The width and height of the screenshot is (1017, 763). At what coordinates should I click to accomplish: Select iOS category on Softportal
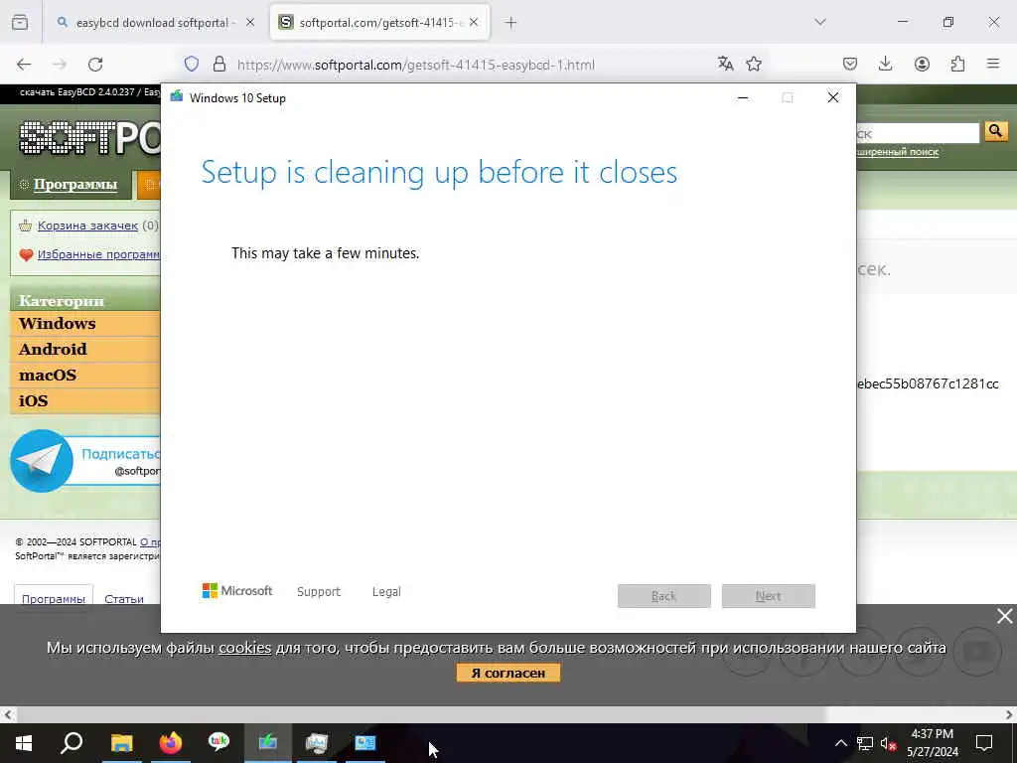point(33,401)
